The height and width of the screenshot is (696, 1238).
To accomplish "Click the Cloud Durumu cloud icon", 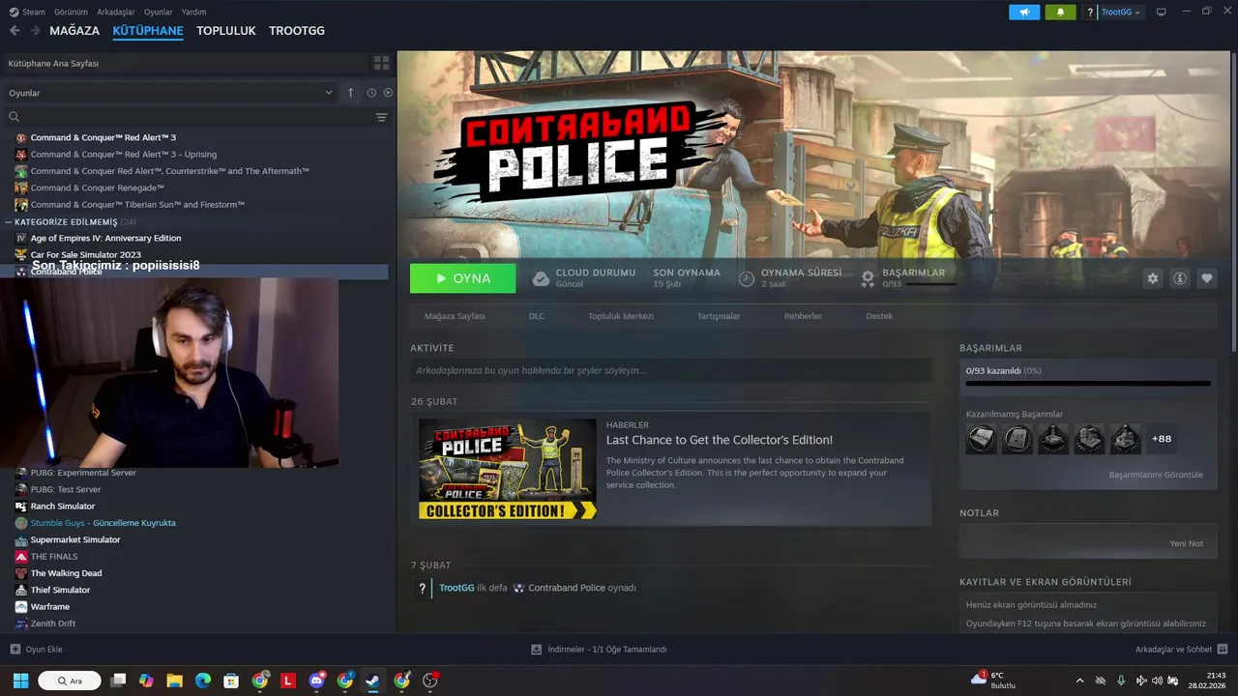I will [541, 278].
